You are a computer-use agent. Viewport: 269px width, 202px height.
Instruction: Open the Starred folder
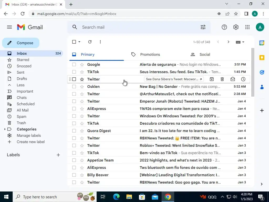[x=23, y=60]
